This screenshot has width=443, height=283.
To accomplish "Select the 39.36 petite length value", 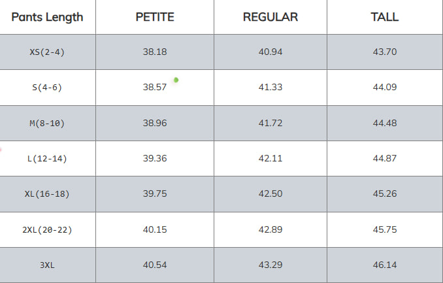I will tap(154, 158).
